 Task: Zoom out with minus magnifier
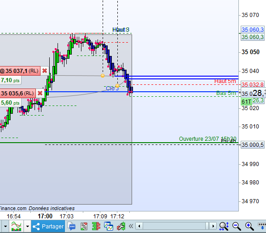(x=237, y=227)
